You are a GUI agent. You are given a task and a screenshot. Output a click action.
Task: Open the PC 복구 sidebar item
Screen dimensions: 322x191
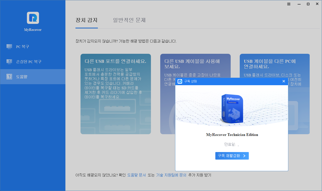[33, 47]
